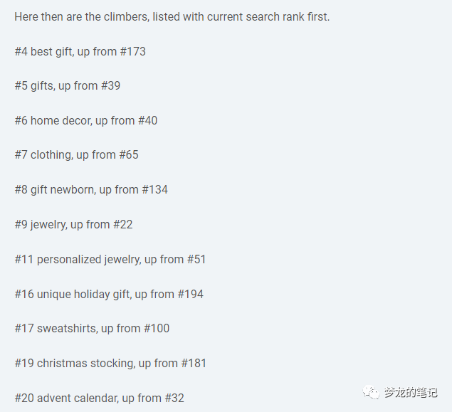452x412 pixels.
Task: Click the '#181' previous rank number
Action: [194, 364]
